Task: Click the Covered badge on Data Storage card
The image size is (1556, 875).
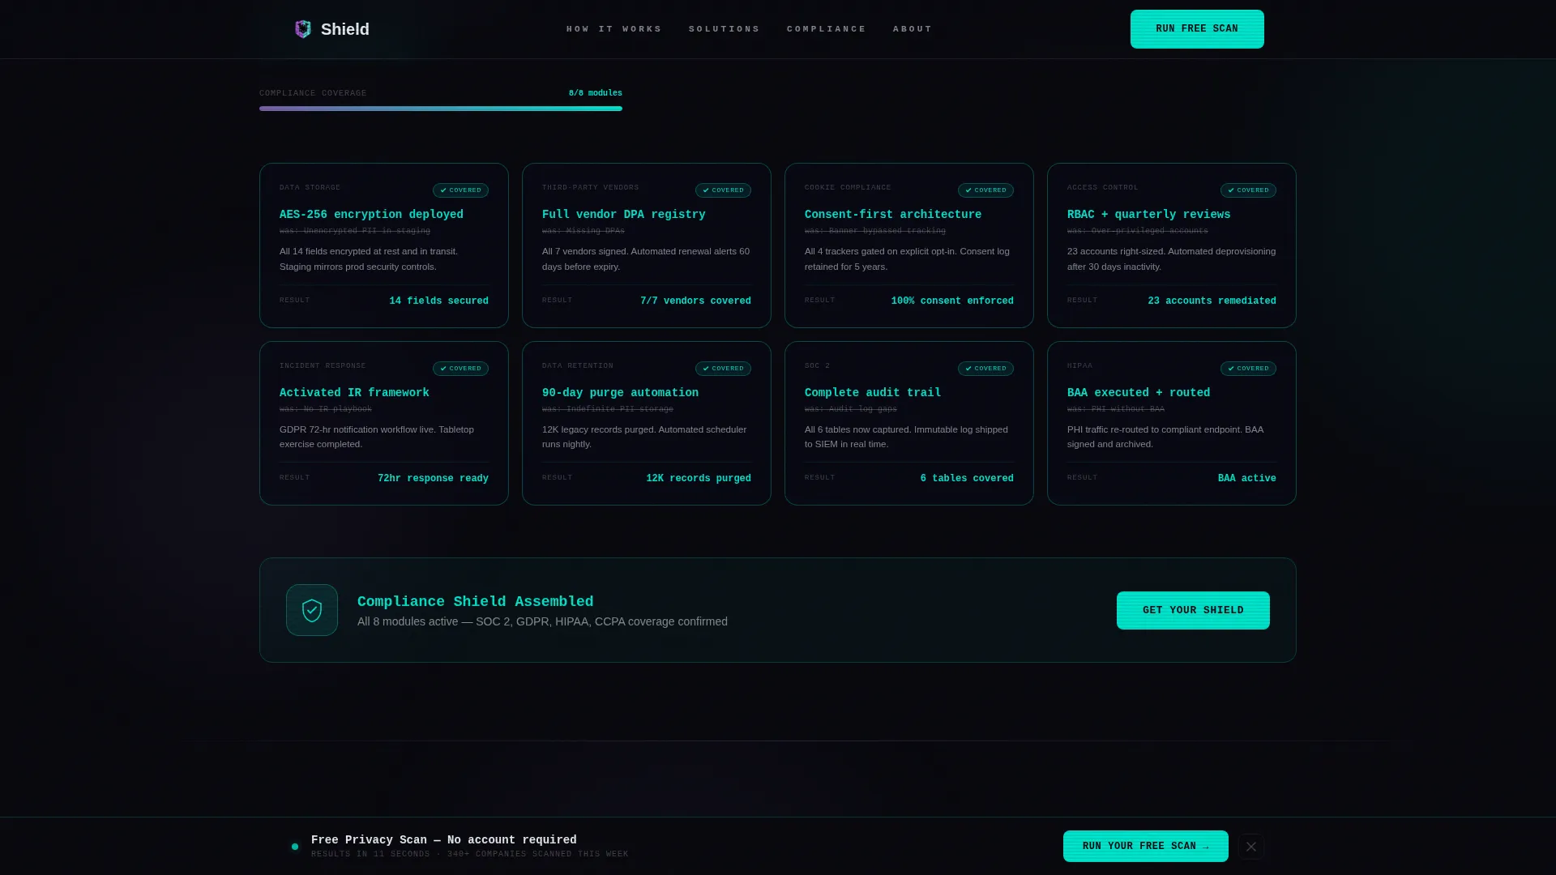Action: pos(460,190)
